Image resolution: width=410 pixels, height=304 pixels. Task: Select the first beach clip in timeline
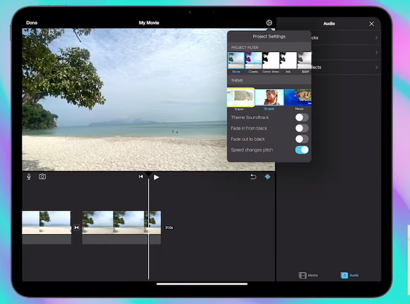tap(47, 222)
